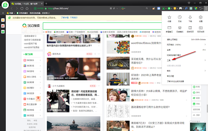Check the 7天不显示 checkbox
This screenshot has height=131, width=208.
click(x=191, y=121)
